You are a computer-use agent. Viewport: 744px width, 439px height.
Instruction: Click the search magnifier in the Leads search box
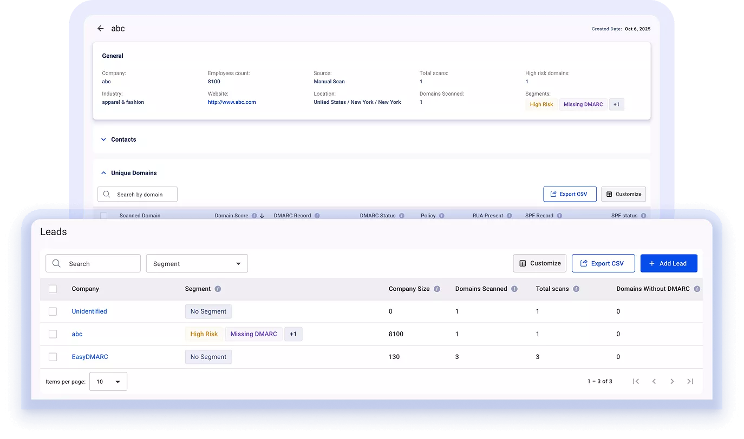56,263
